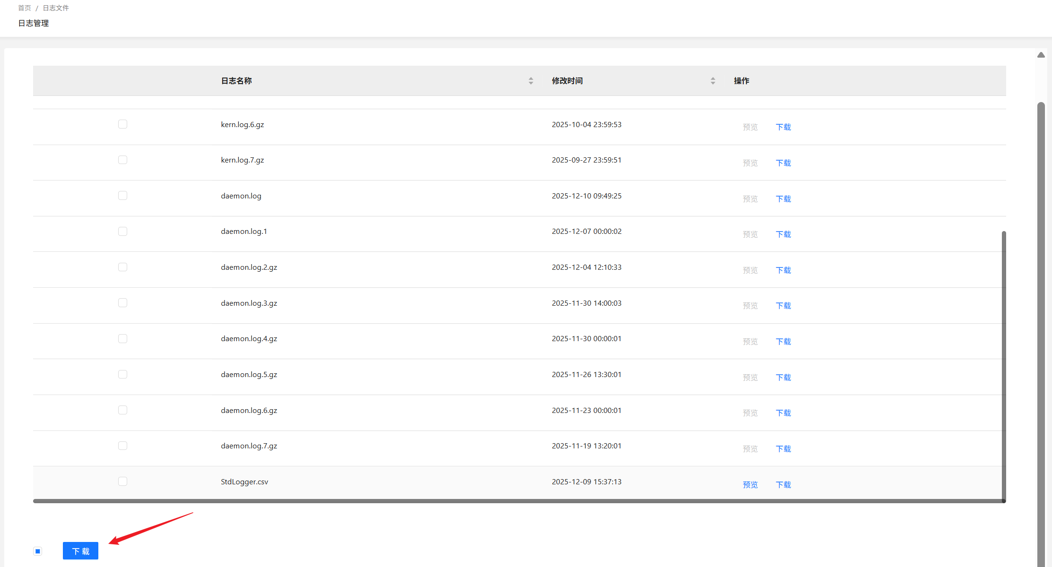Open the log files breadcrumb item
Screen dimensions: 1052x567
click(x=56, y=8)
